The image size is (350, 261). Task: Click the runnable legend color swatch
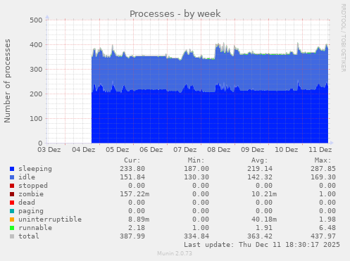coord(12,228)
